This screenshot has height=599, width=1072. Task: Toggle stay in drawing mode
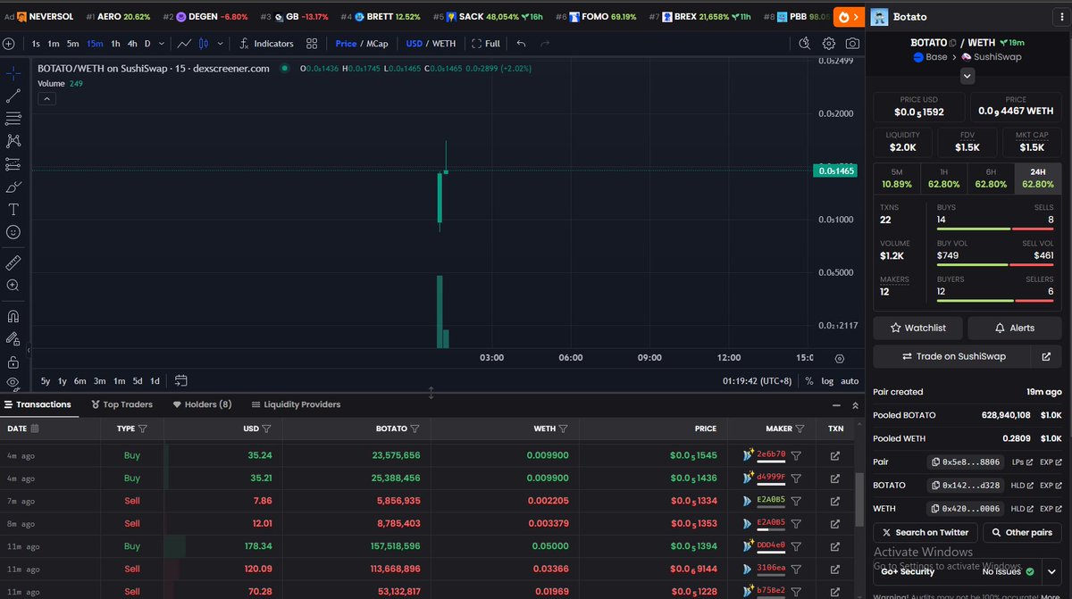coord(13,339)
